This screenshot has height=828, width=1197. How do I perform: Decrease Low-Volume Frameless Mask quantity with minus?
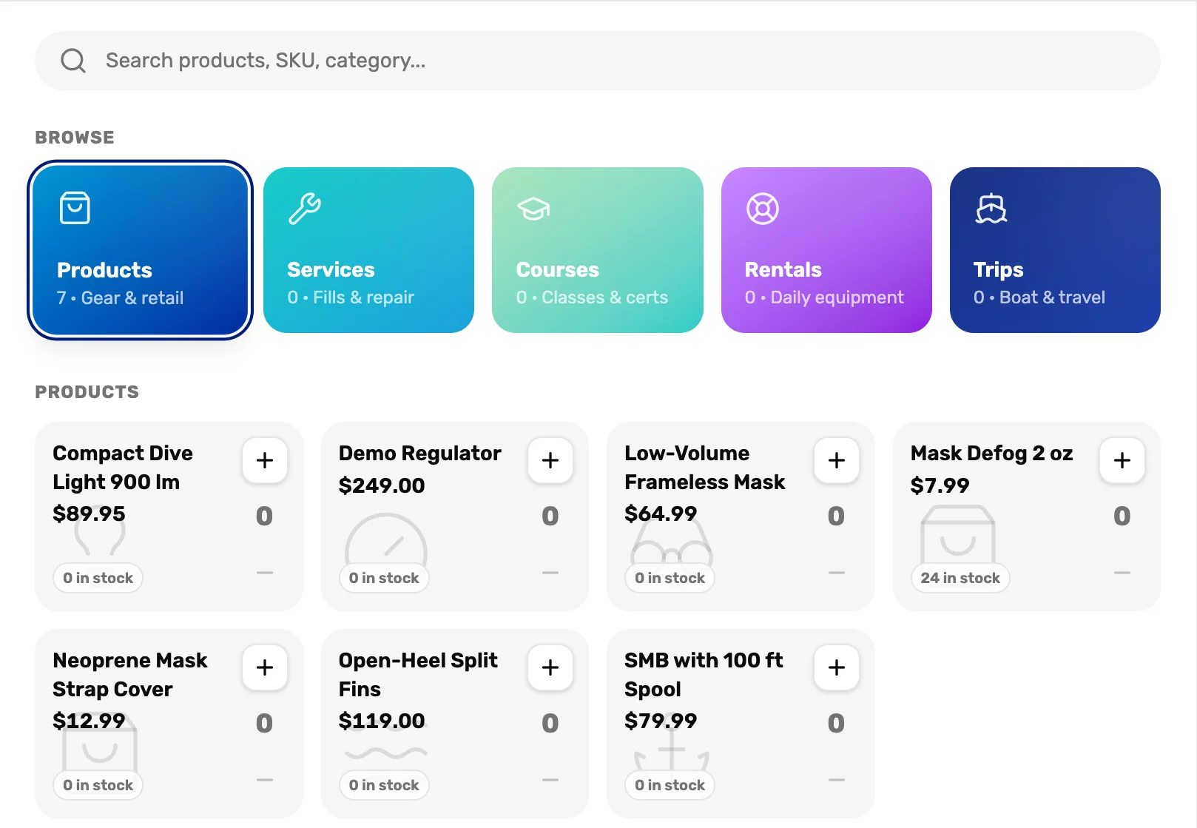[x=837, y=573]
